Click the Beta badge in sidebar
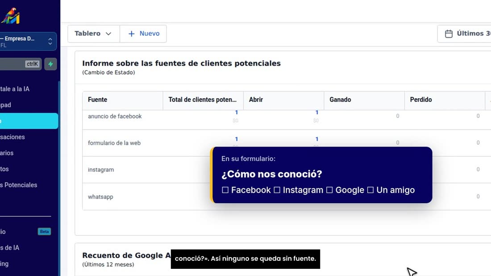 coord(44,231)
